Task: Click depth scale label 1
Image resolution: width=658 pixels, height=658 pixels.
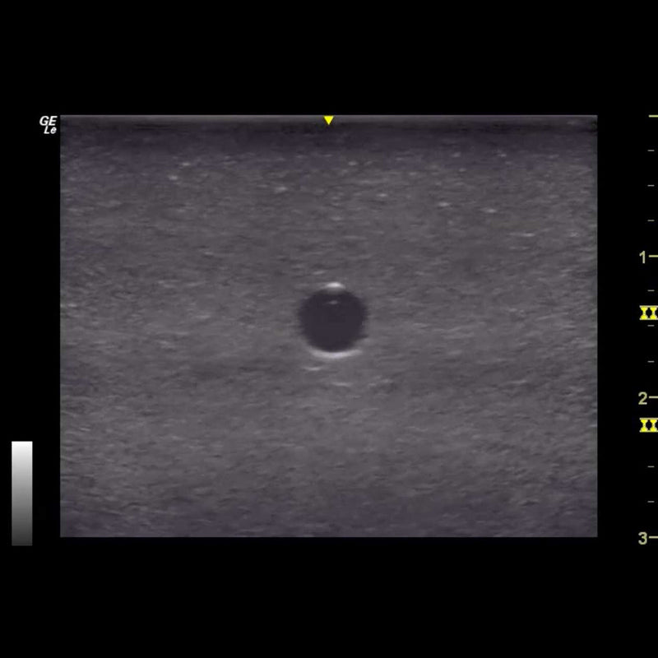Action: (x=642, y=257)
